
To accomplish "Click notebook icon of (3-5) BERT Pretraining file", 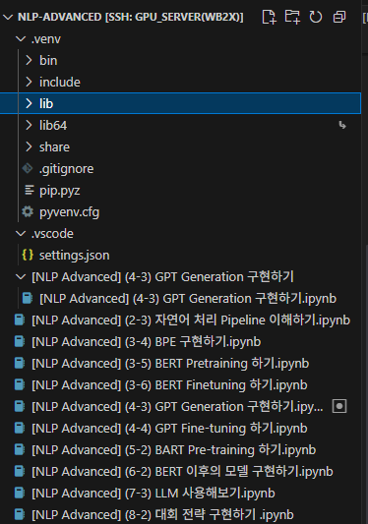I will click(x=20, y=363).
